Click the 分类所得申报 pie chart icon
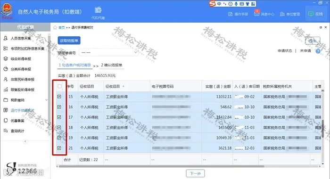 click(x=6, y=69)
